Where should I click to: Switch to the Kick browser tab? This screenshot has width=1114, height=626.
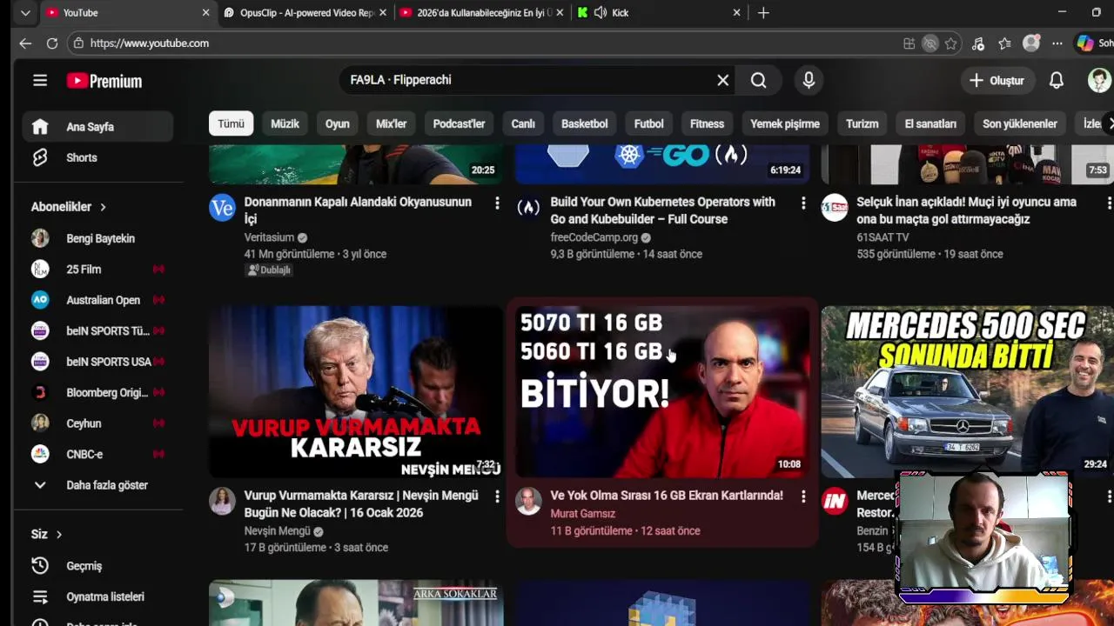[659, 12]
